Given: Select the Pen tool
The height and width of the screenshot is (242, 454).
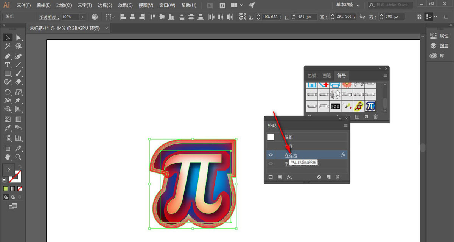Looking at the screenshot, I should 7,56.
